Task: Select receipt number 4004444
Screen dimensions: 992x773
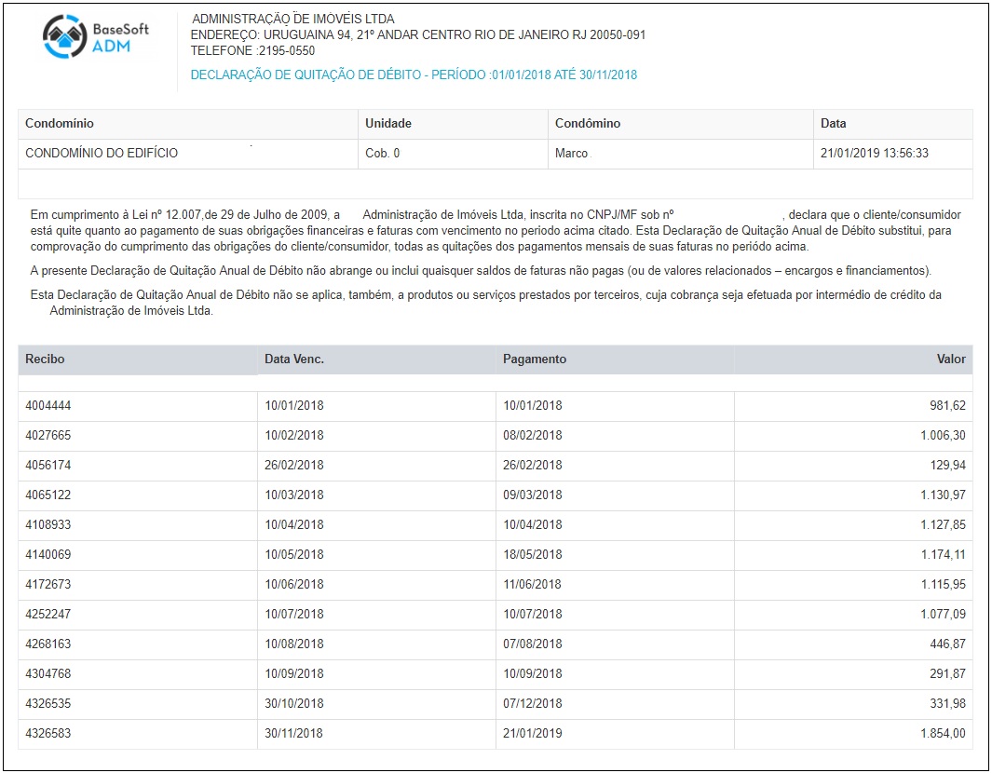Action: 48,406
